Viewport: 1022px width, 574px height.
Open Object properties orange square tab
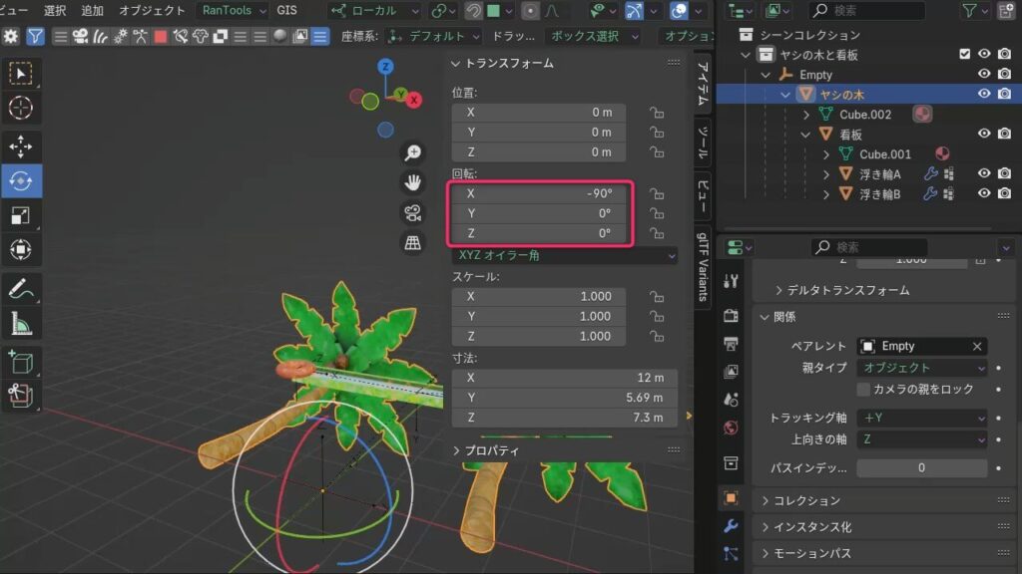[x=731, y=498]
